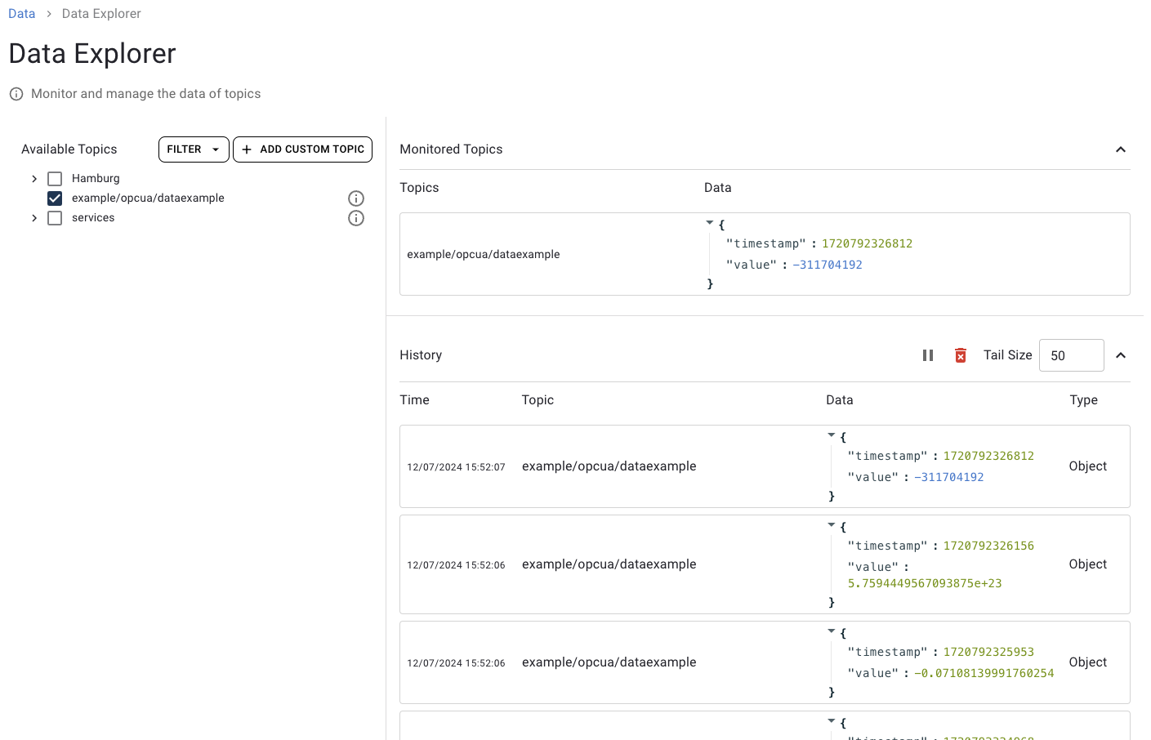
Task: Expand the services tree node
Action: point(34,218)
